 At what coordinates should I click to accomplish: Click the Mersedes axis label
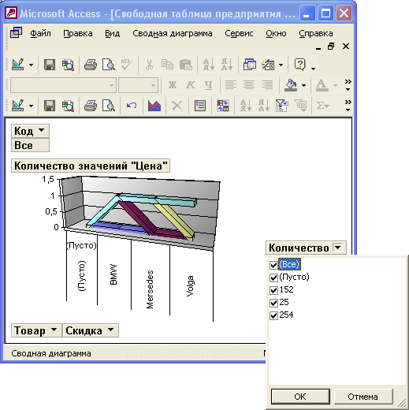150,289
